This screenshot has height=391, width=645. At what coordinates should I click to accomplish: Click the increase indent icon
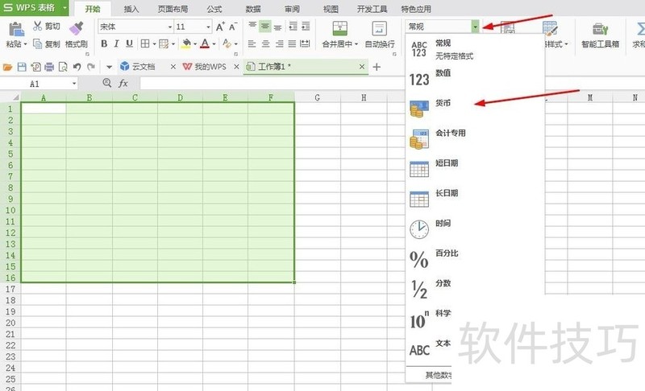(x=306, y=27)
